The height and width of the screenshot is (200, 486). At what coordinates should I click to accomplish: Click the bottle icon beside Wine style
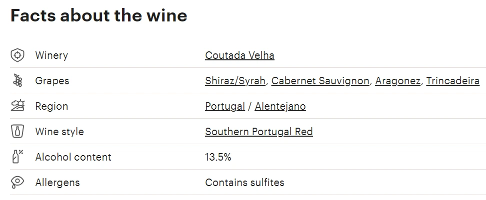17,131
